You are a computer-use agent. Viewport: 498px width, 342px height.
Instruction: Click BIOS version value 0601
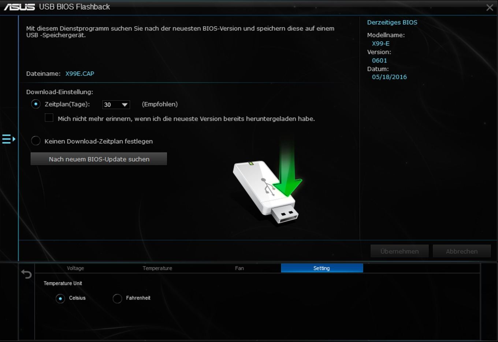(379, 61)
